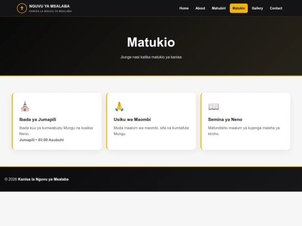Navigate to the Contact page
Screen dimensions: 302x226
pyautogui.click(x=276, y=8)
